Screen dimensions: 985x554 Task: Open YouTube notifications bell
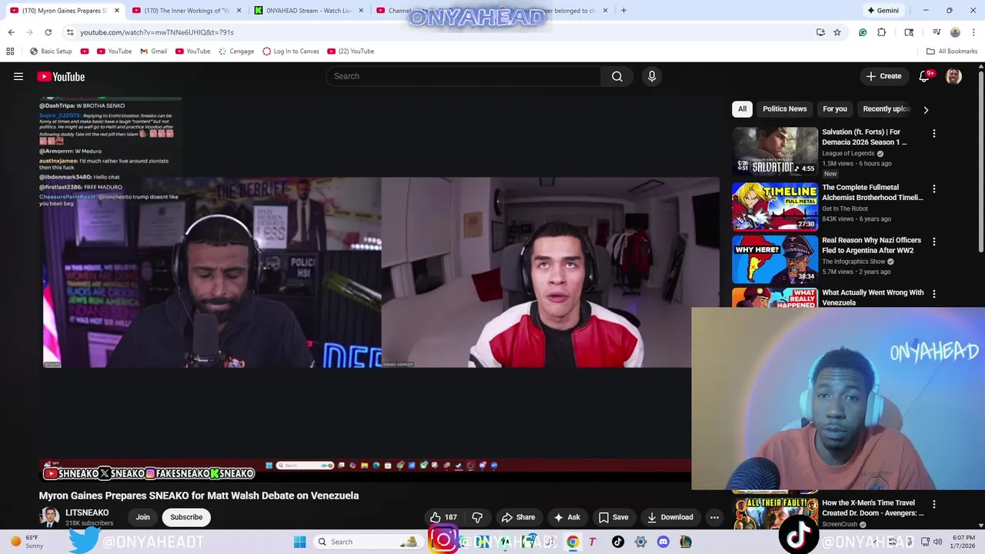(924, 76)
